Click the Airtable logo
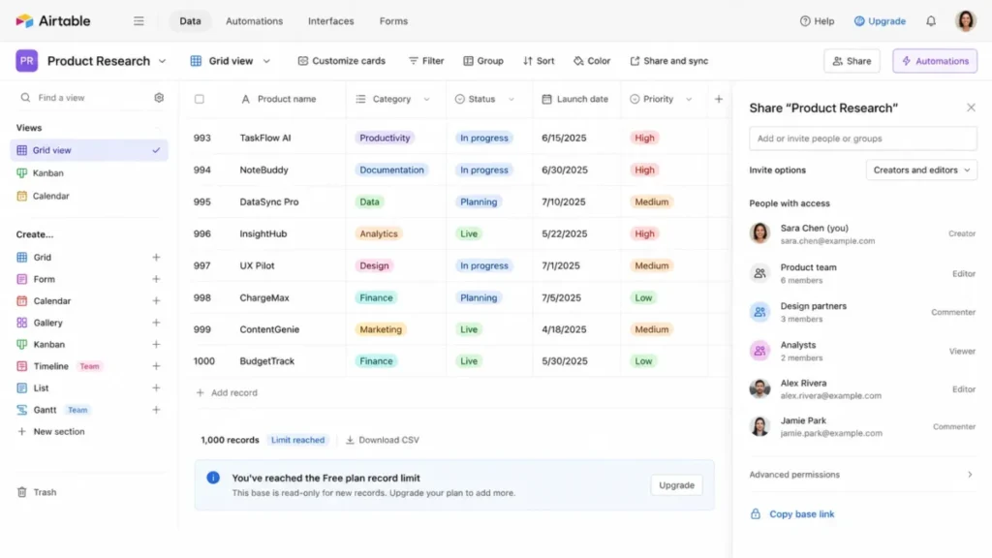Viewport: 992px width, 558px height. point(53,21)
